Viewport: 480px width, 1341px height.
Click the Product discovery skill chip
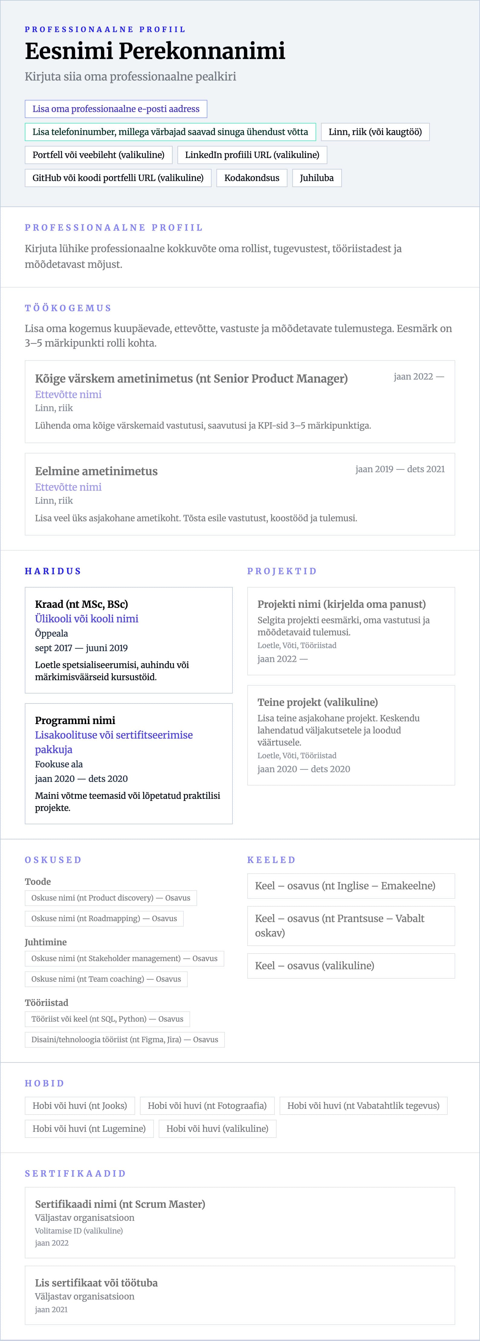111,898
